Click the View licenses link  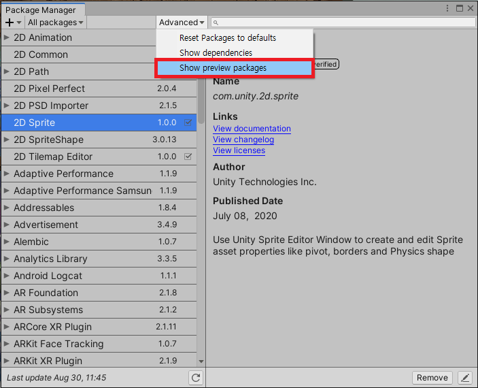tap(239, 150)
